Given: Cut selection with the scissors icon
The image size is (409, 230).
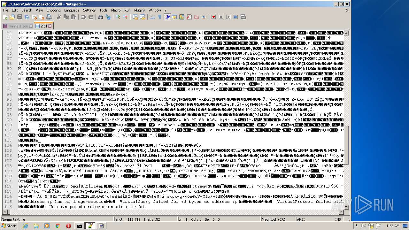Looking at the screenshot, I should 58,17.
